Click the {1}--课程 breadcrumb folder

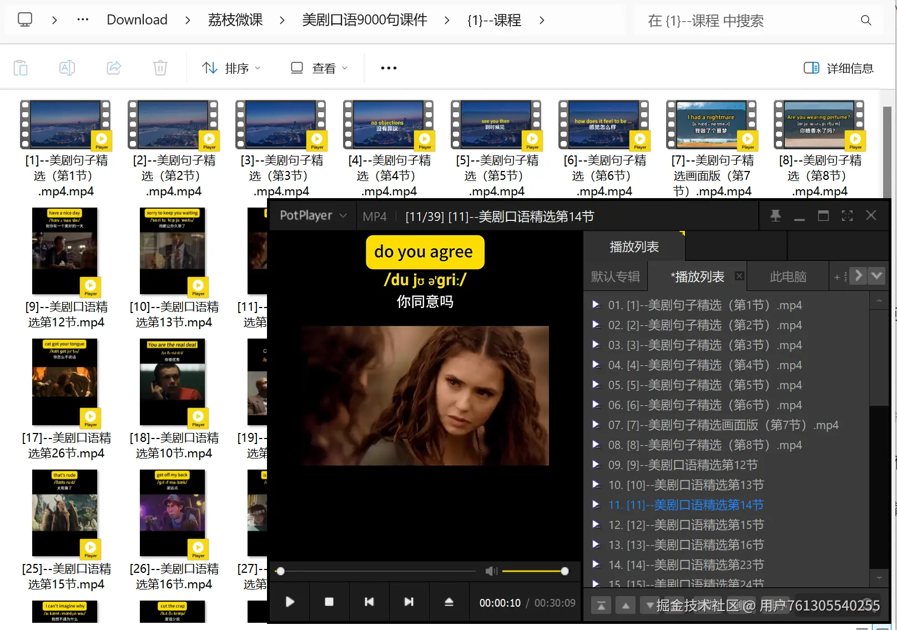[494, 21]
